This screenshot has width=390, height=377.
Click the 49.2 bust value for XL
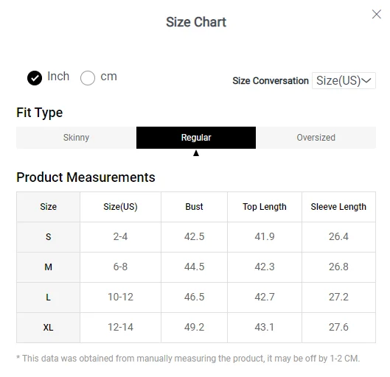click(x=194, y=328)
